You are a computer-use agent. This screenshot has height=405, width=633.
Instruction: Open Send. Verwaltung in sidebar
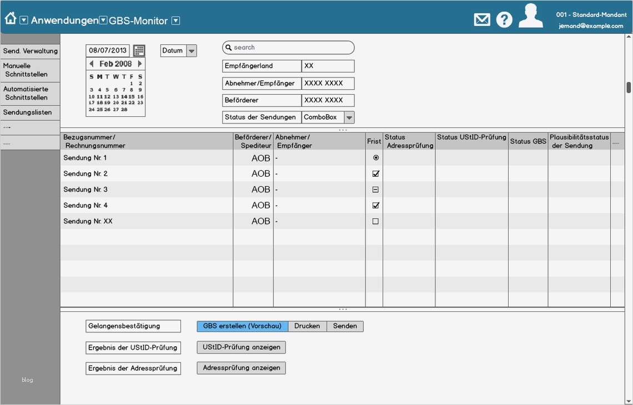[31, 51]
